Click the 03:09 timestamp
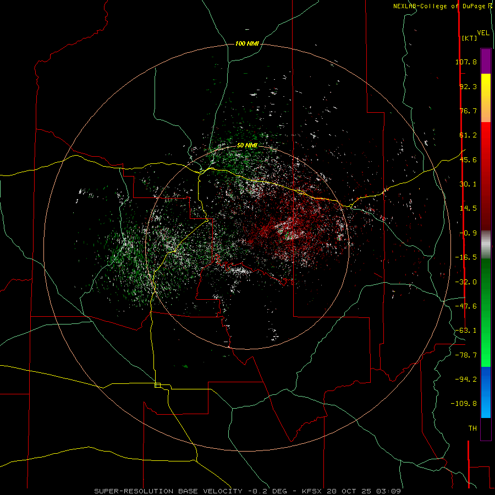This screenshot has width=495, height=495. [x=389, y=491]
